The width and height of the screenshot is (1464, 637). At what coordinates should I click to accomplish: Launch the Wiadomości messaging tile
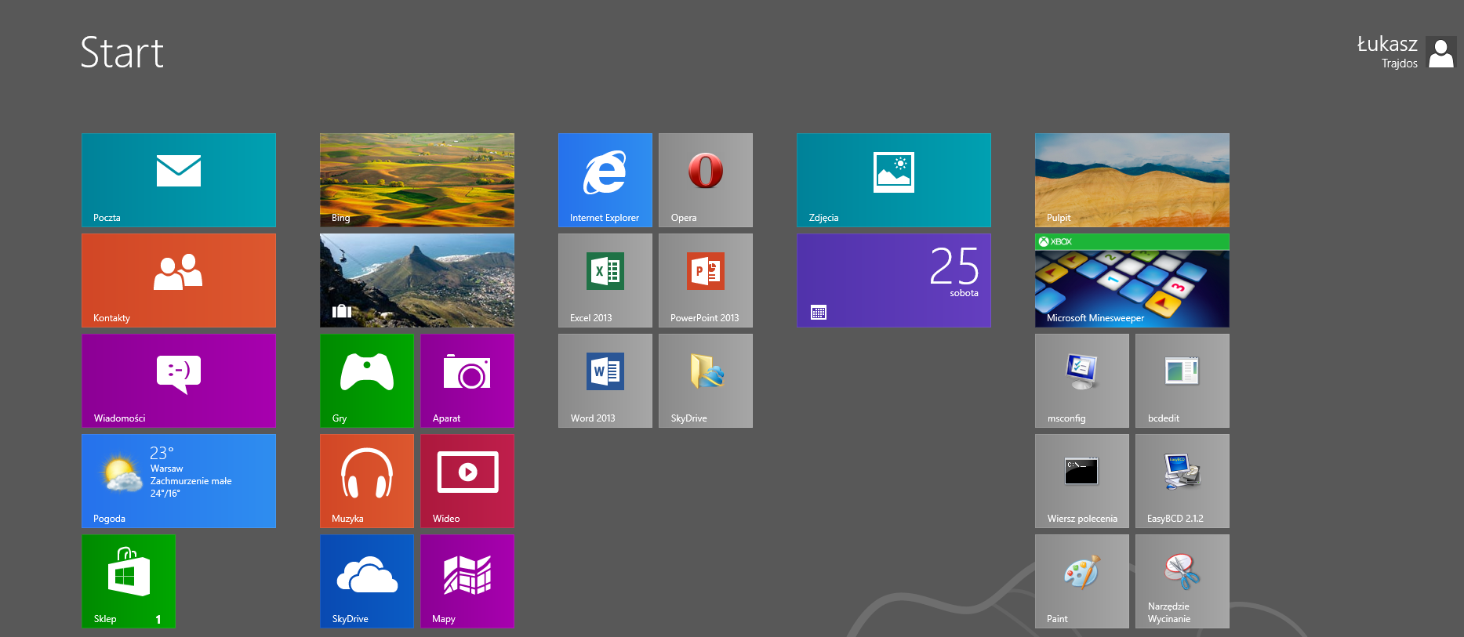coord(179,381)
